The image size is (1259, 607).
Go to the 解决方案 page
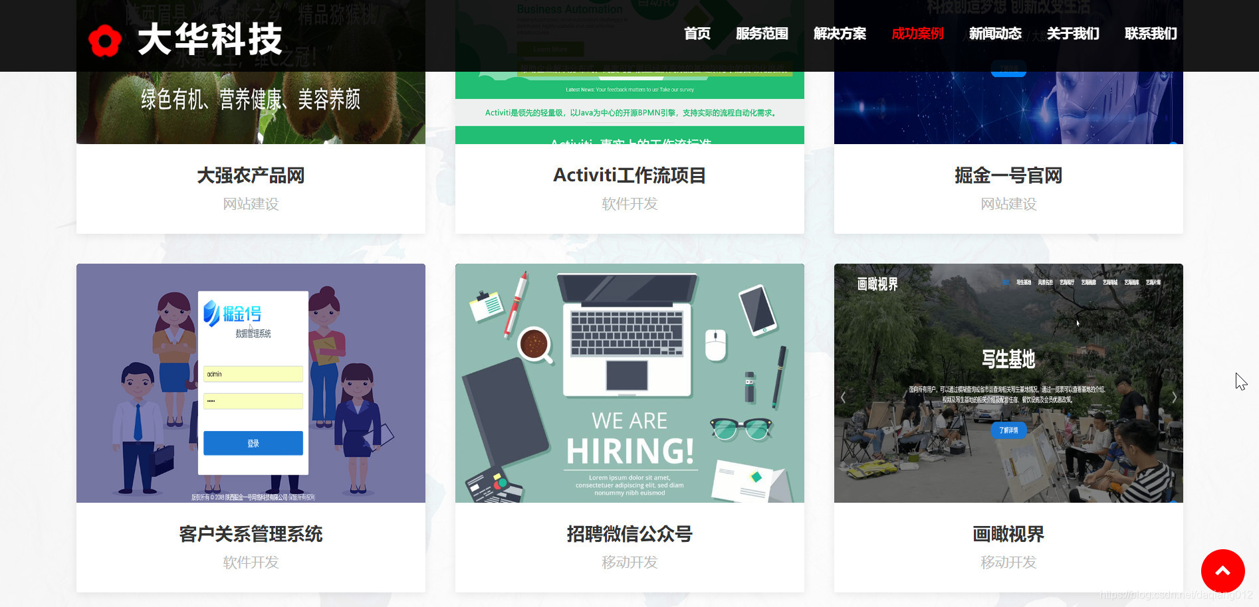840,34
